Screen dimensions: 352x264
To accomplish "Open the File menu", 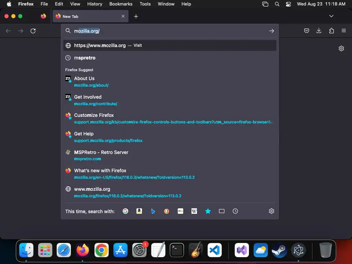I will (44, 4).
